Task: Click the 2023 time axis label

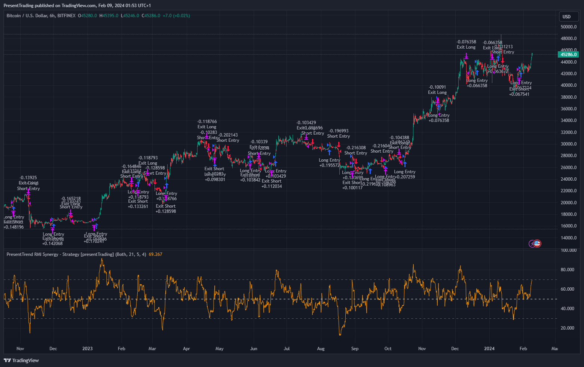Action: click(87, 349)
